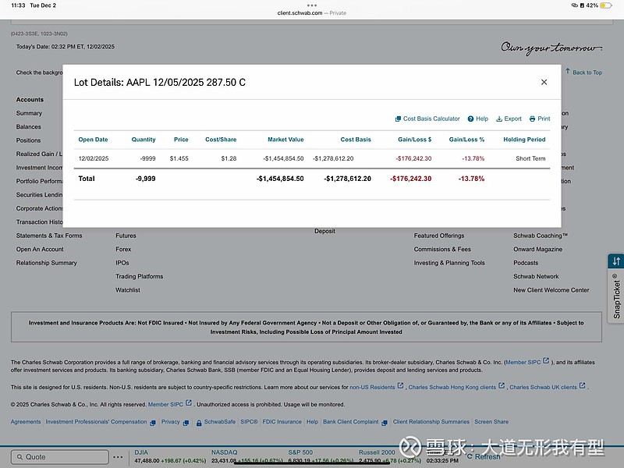
Task: Open Watchlist footer link
Action: pyautogui.click(x=128, y=290)
